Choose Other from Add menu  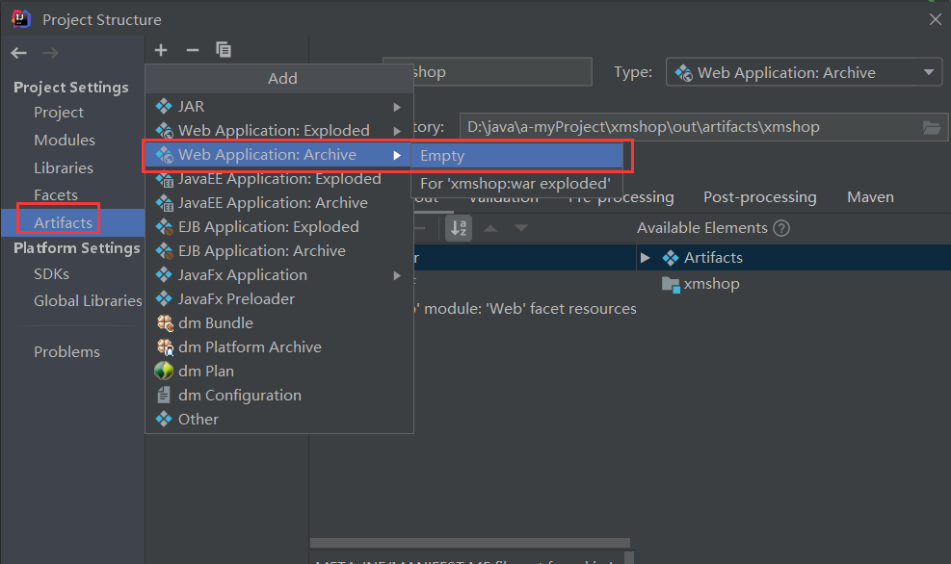279,420
